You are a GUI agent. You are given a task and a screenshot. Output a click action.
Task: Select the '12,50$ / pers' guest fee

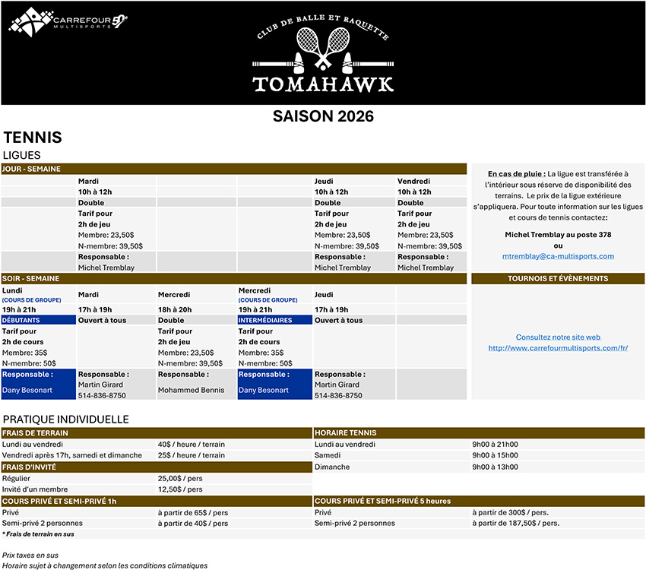(x=180, y=489)
